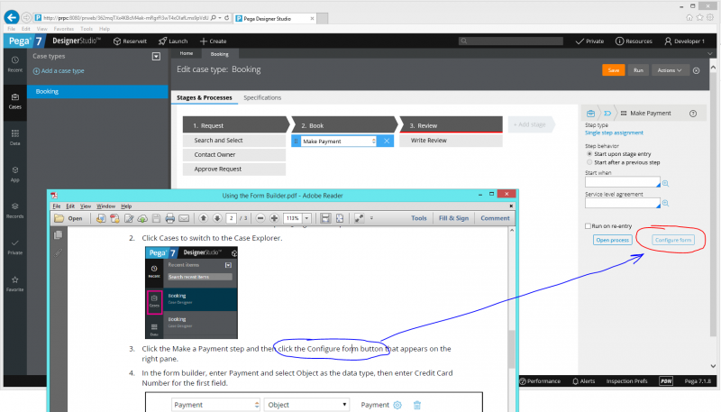Click the PDN icon in Pega footer
This screenshot has height=412, width=721.
coord(666,380)
